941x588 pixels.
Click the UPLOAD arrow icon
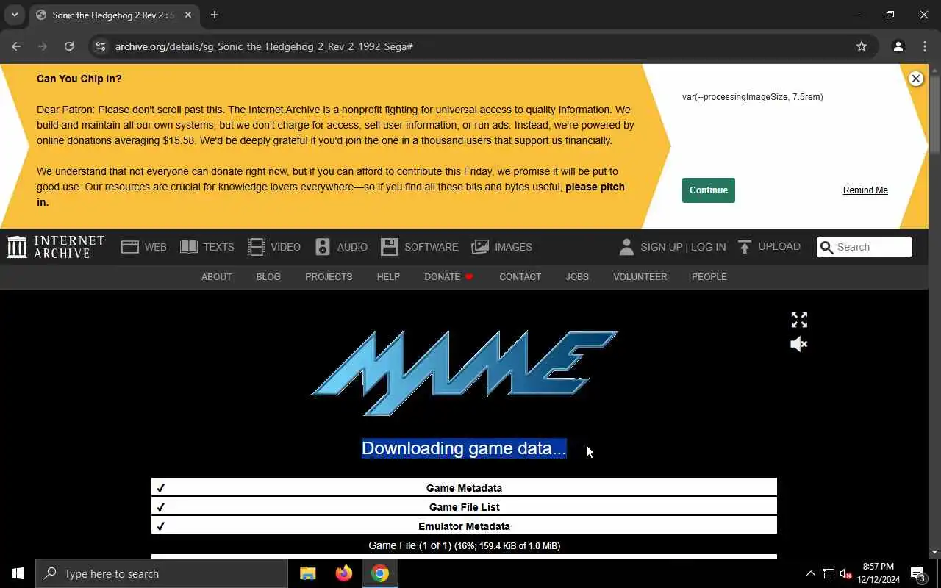(x=745, y=247)
